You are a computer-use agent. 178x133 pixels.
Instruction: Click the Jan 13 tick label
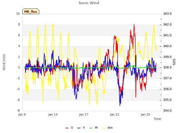point(53,114)
